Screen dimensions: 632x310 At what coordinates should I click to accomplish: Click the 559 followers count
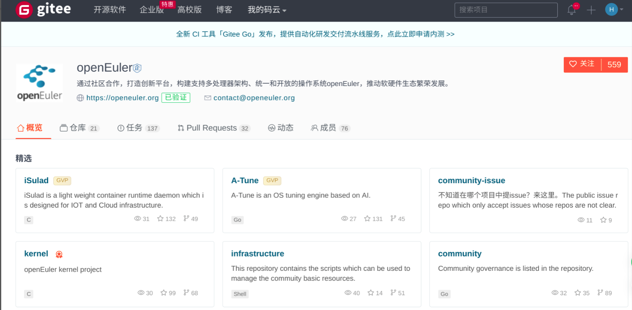[614, 65]
